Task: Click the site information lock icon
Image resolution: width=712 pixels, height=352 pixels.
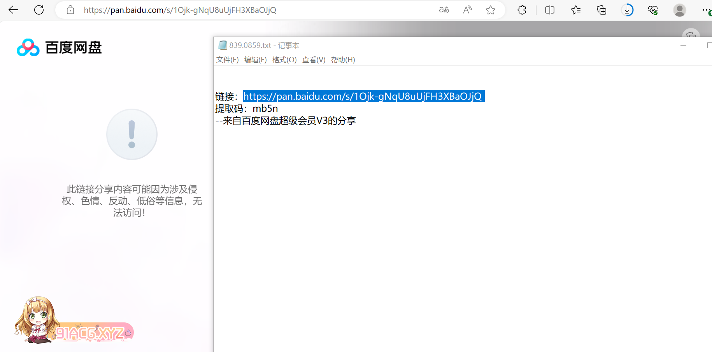Action: click(x=70, y=10)
